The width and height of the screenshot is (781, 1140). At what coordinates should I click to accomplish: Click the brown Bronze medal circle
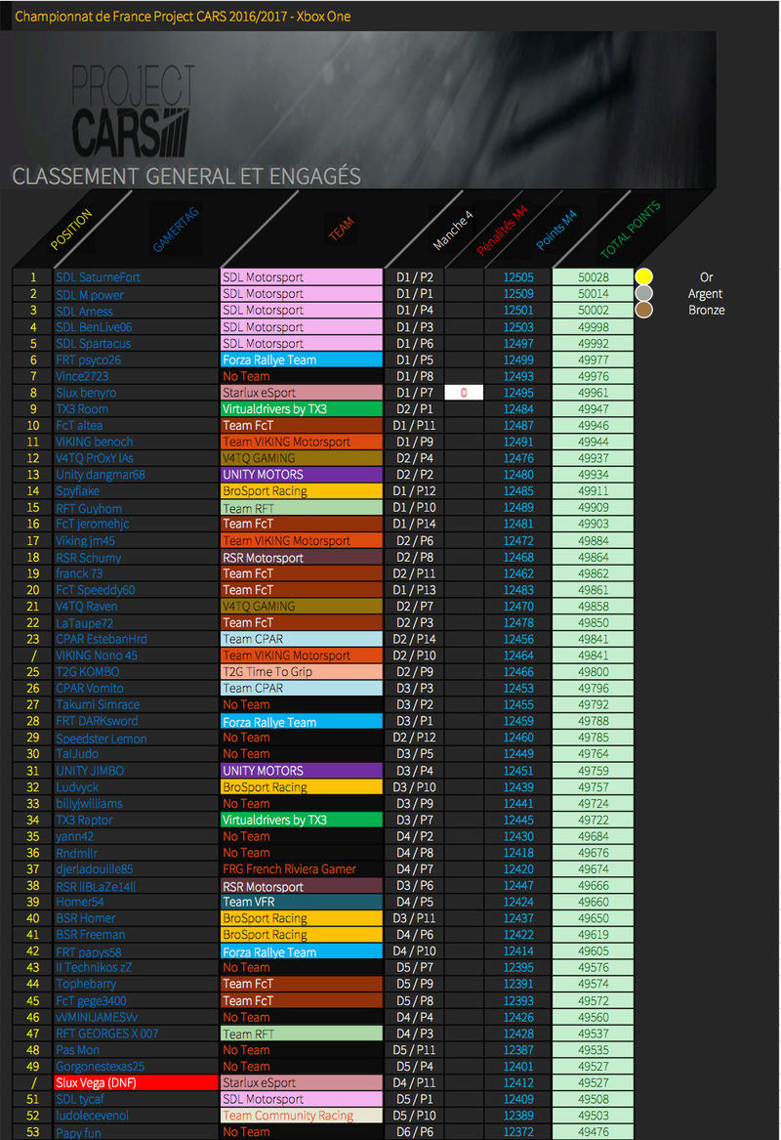point(643,310)
